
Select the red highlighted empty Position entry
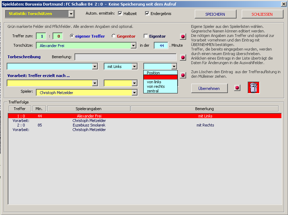pos(161,77)
